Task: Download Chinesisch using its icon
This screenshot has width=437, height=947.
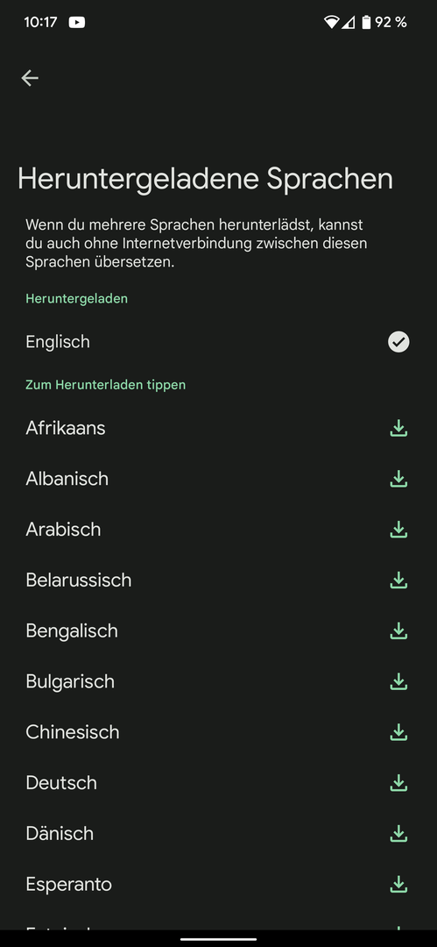Action: click(398, 732)
